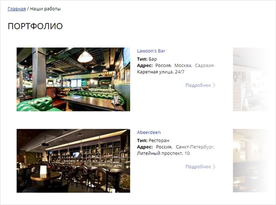Click the Санкт-Петербург city text
This screenshot has height=205, width=276.
tap(195, 147)
